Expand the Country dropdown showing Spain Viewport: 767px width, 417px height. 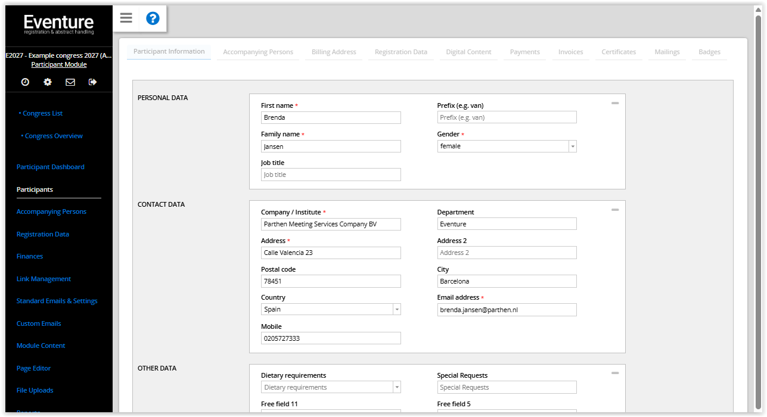(396, 310)
